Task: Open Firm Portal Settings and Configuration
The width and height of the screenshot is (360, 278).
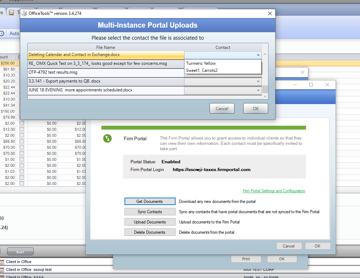Action: click(x=274, y=191)
